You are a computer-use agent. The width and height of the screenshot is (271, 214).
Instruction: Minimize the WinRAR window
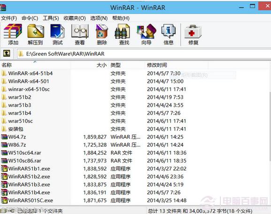pyautogui.click(x=241, y=7)
